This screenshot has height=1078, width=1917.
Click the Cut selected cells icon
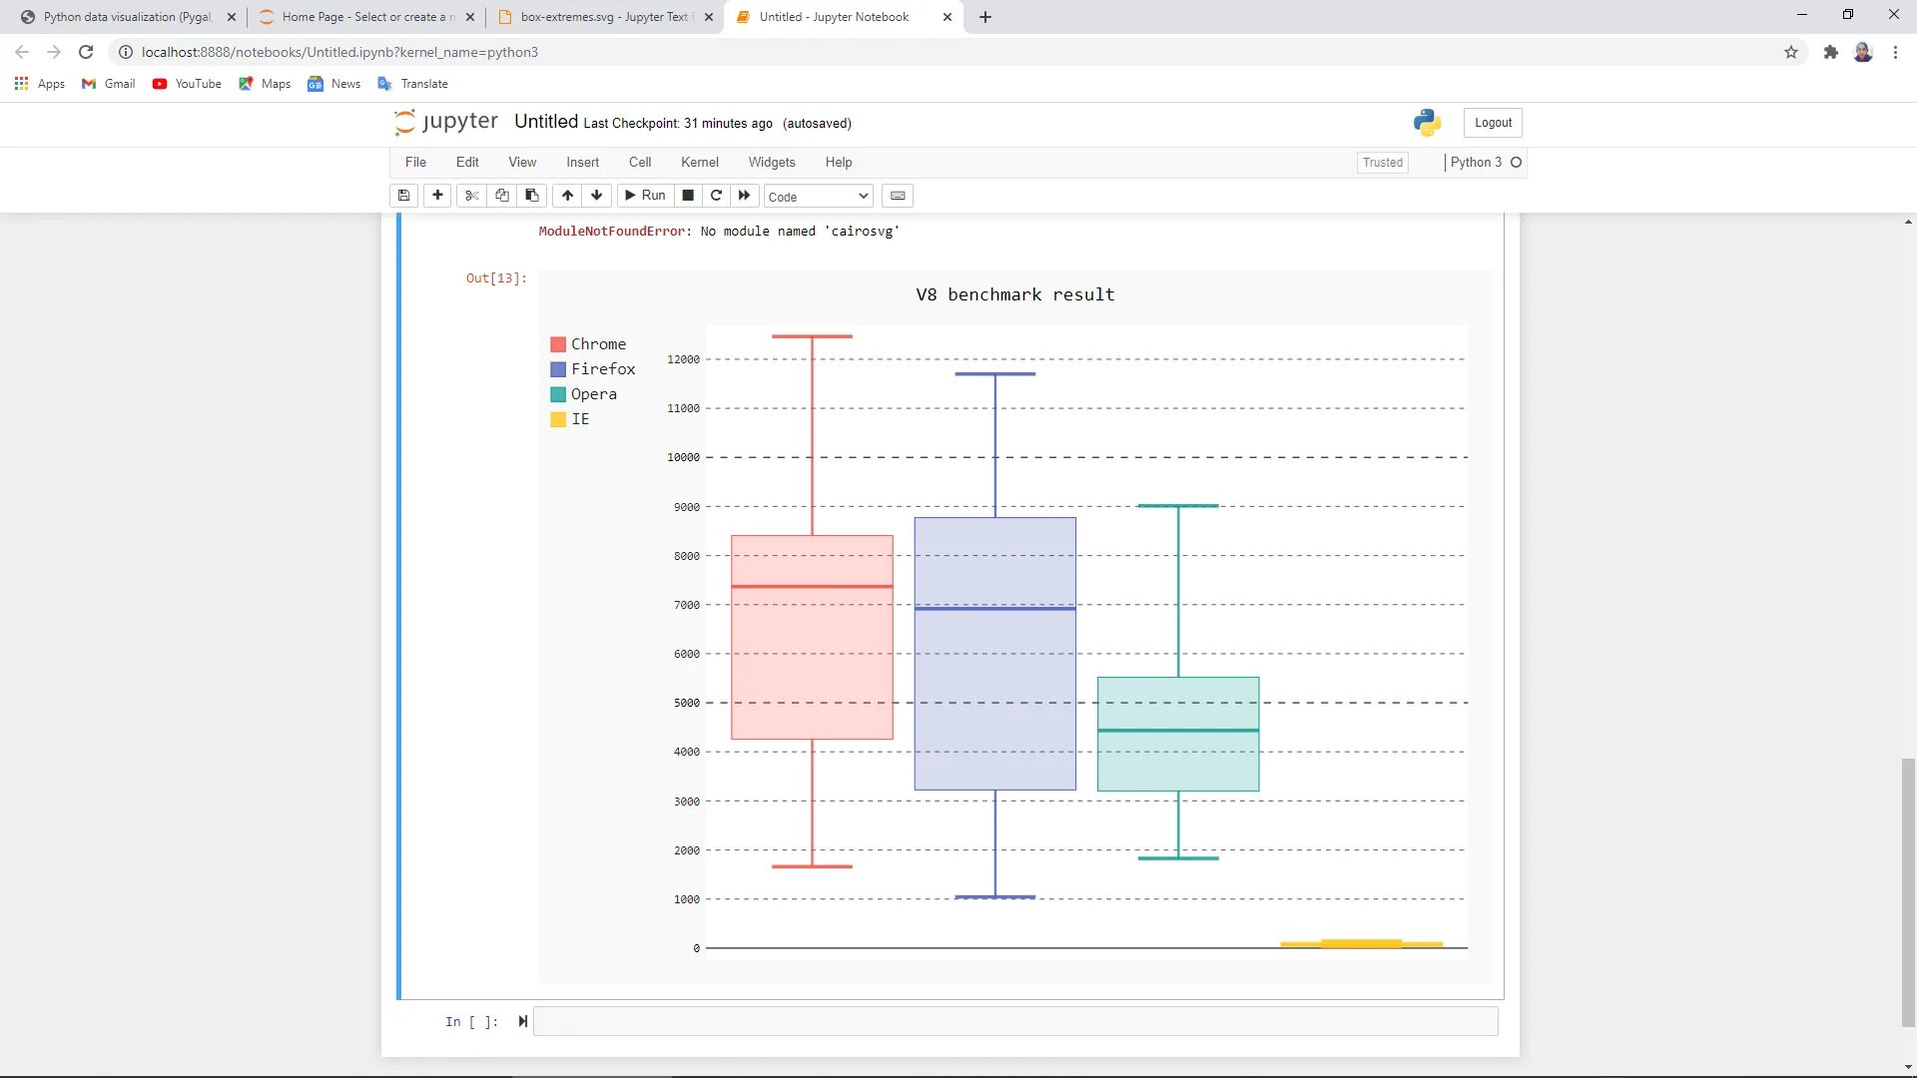pos(470,196)
